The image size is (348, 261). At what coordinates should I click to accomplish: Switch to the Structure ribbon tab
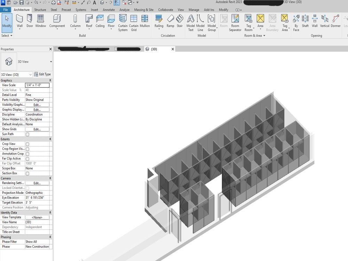coord(40,10)
